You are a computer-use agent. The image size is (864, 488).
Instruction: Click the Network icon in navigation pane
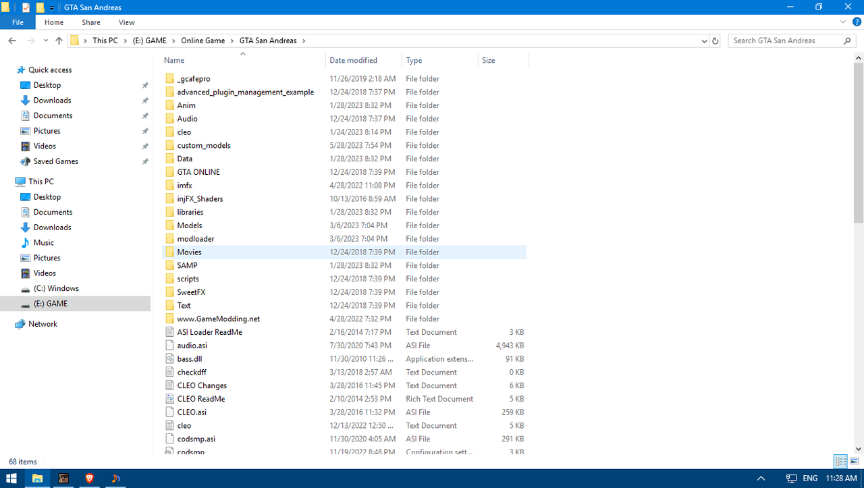pyautogui.click(x=20, y=324)
